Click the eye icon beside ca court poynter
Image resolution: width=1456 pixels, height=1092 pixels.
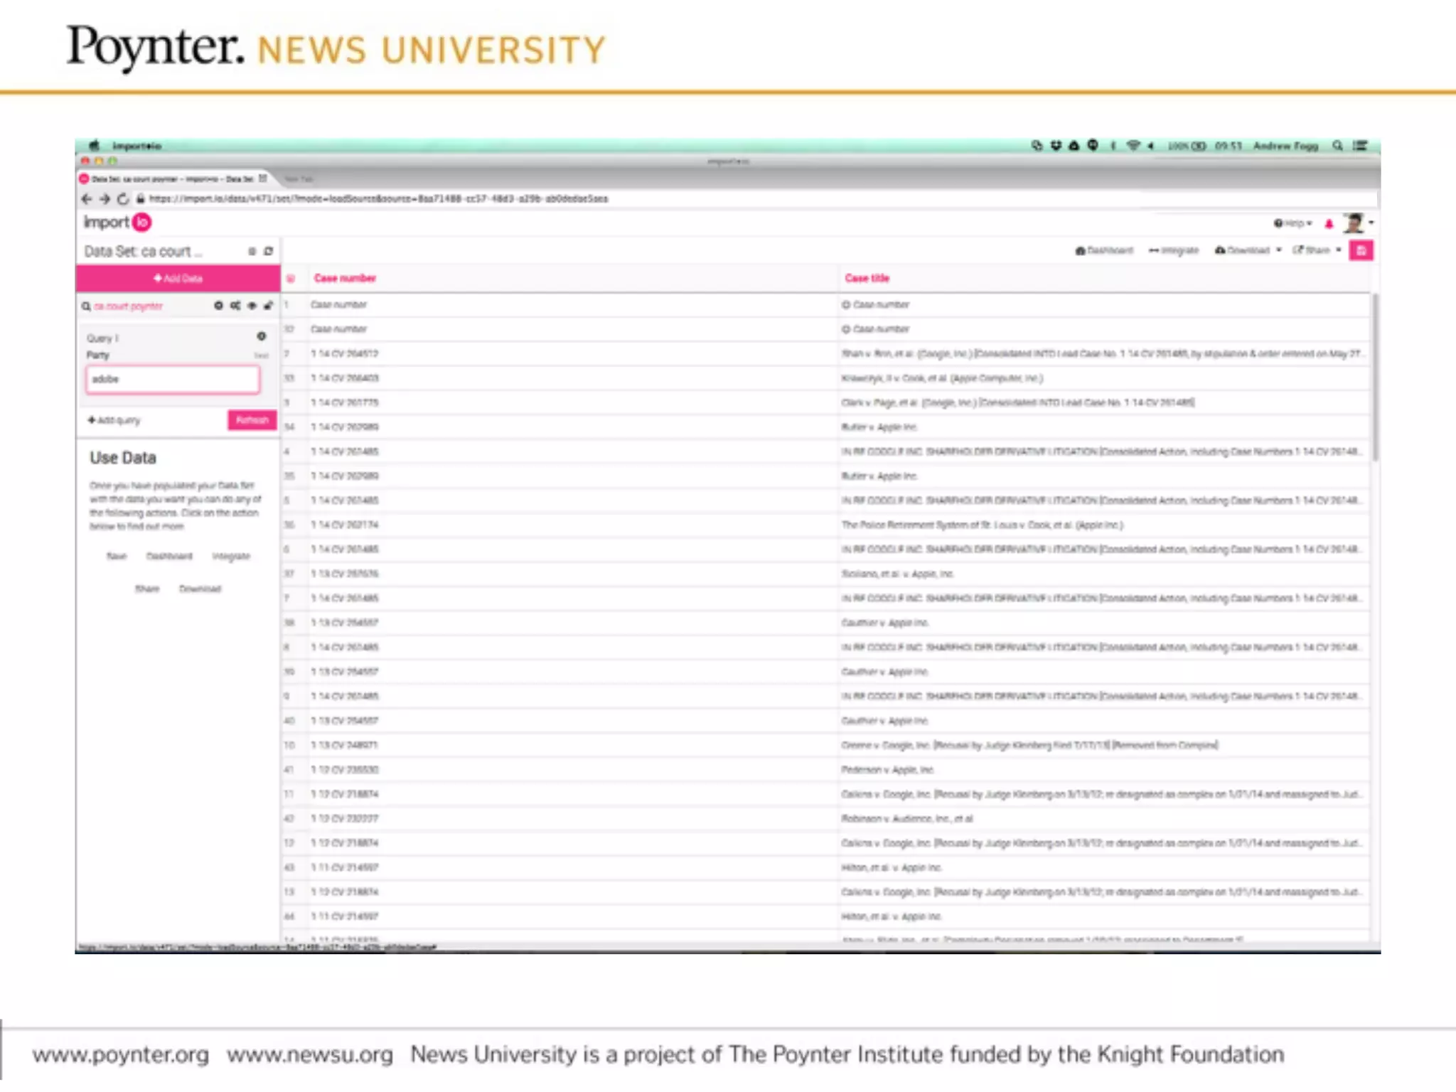click(x=252, y=306)
